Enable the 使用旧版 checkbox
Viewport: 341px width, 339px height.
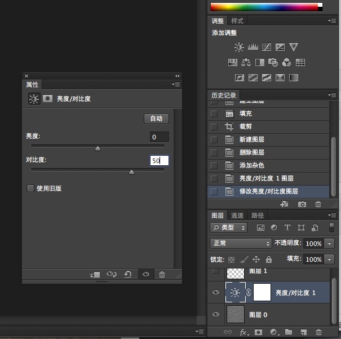pyautogui.click(x=30, y=188)
